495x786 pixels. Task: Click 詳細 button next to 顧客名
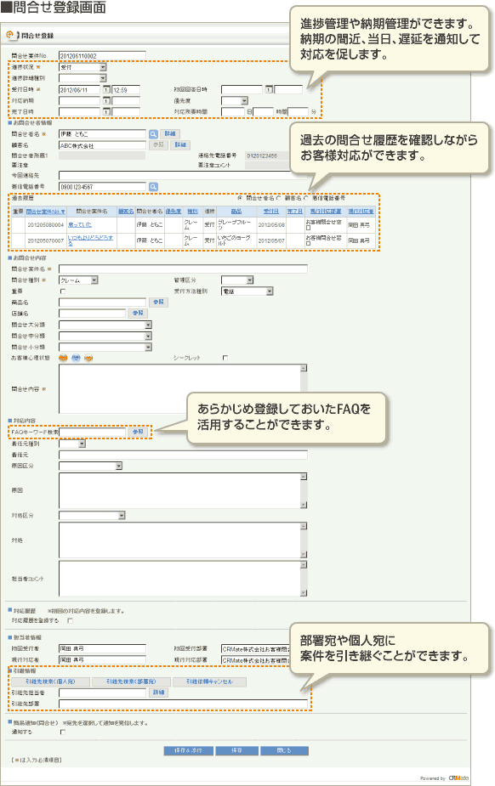[x=180, y=144]
